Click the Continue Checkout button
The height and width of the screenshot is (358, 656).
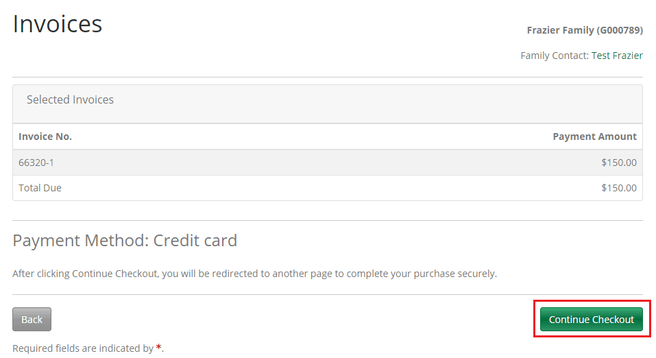click(x=591, y=320)
